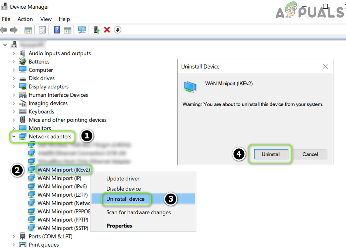Open the Properties toolbar icon
Viewport: 346px width, 250px height.
click(42, 30)
